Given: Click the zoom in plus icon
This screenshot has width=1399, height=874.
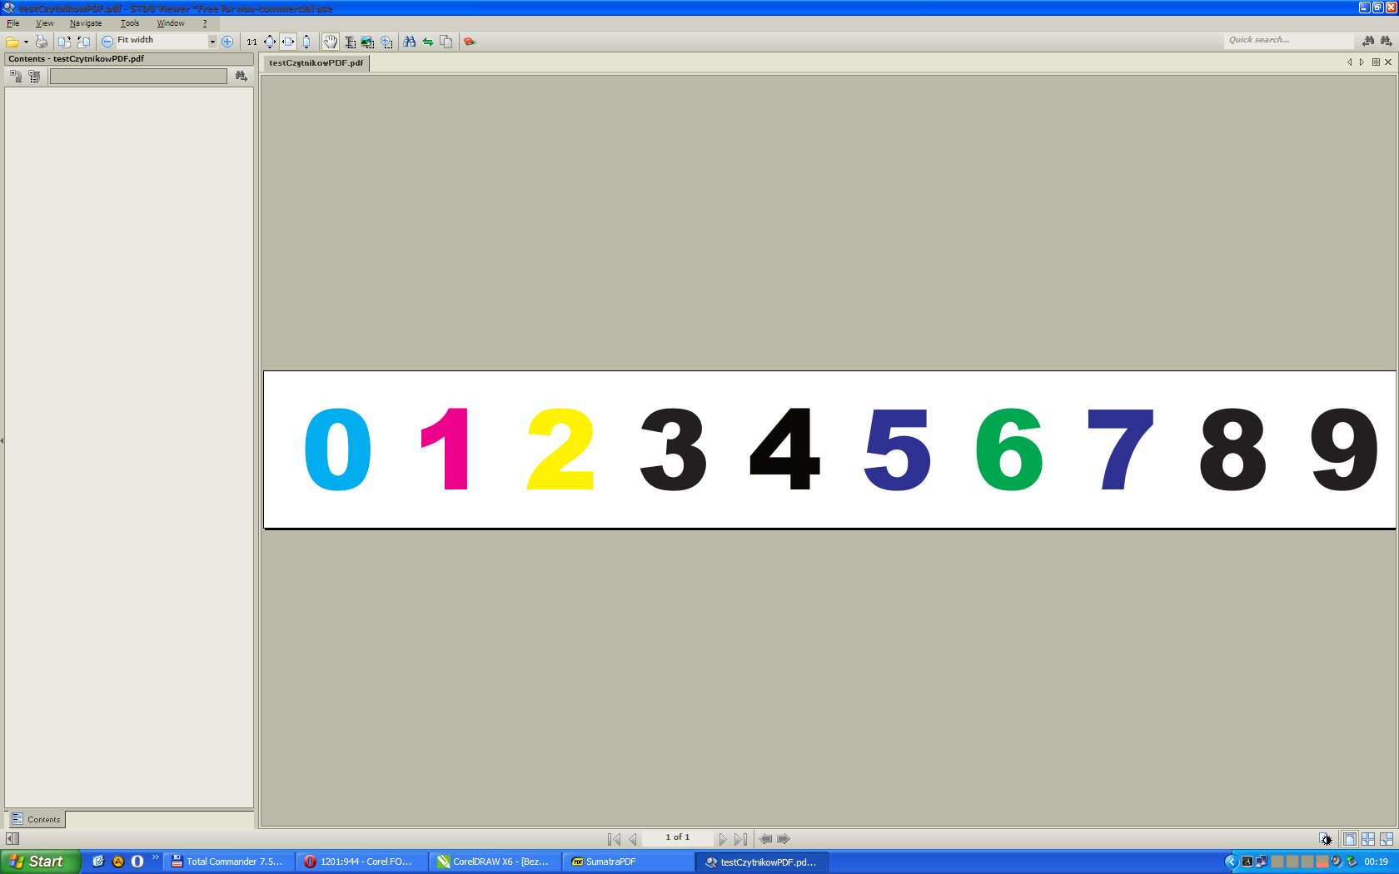Looking at the screenshot, I should click(227, 42).
